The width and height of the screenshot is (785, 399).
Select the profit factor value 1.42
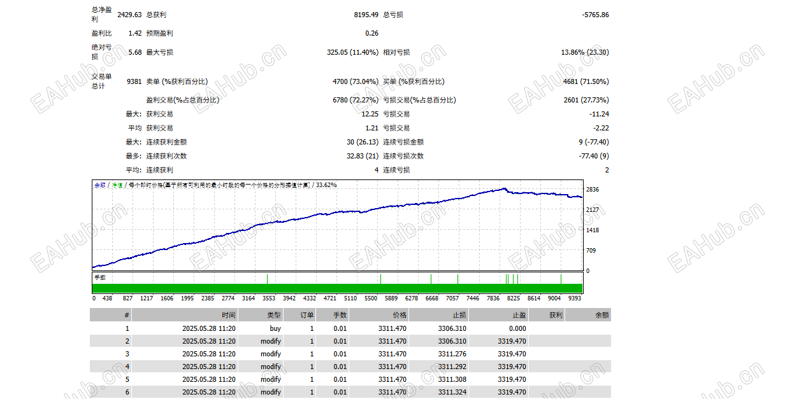pyautogui.click(x=135, y=33)
